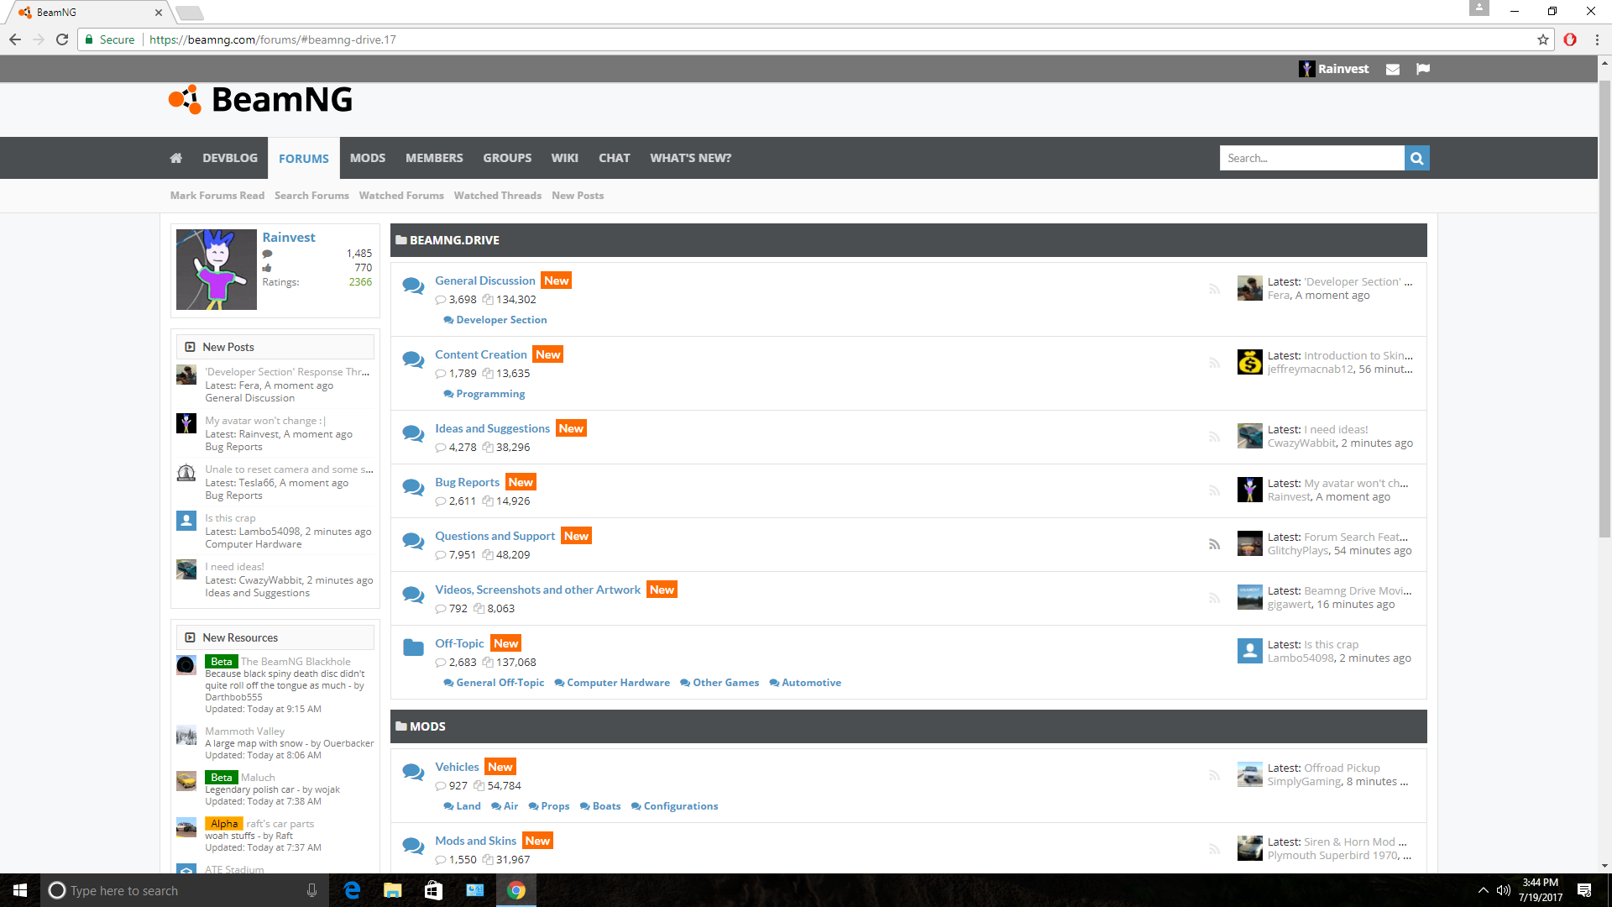This screenshot has height=907, width=1612.
Task: Click the Rainvest username in top bar
Action: click(x=1342, y=69)
